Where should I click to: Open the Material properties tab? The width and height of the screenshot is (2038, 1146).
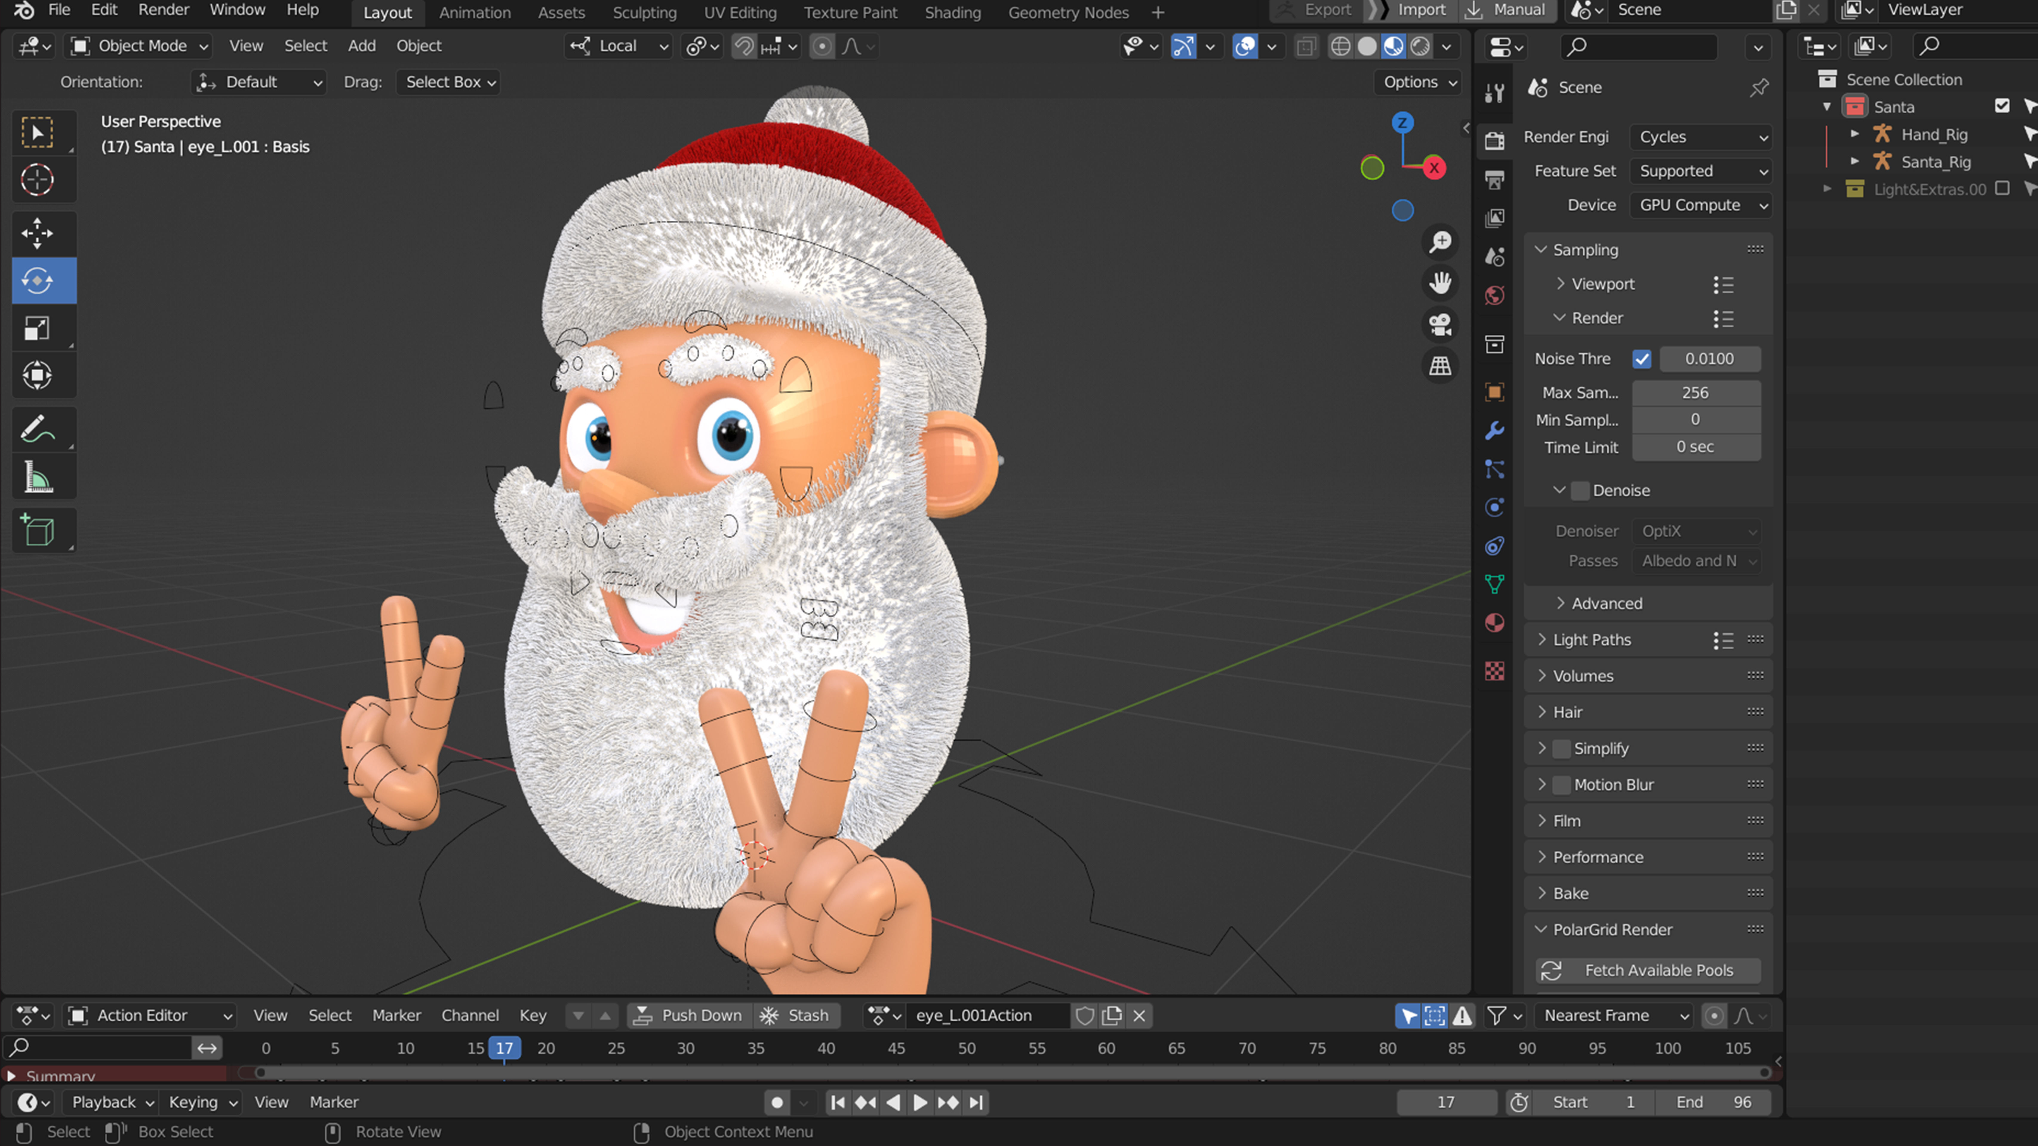click(1494, 623)
